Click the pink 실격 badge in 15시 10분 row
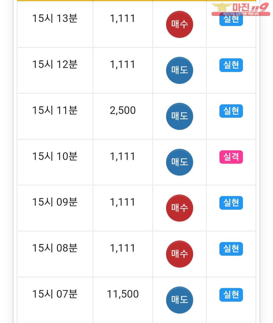This screenshot has width=273, height=323. click(x=231, y=157)
